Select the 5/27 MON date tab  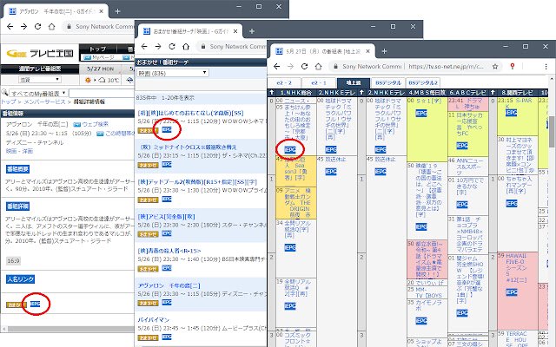click(x=101, y=69)
